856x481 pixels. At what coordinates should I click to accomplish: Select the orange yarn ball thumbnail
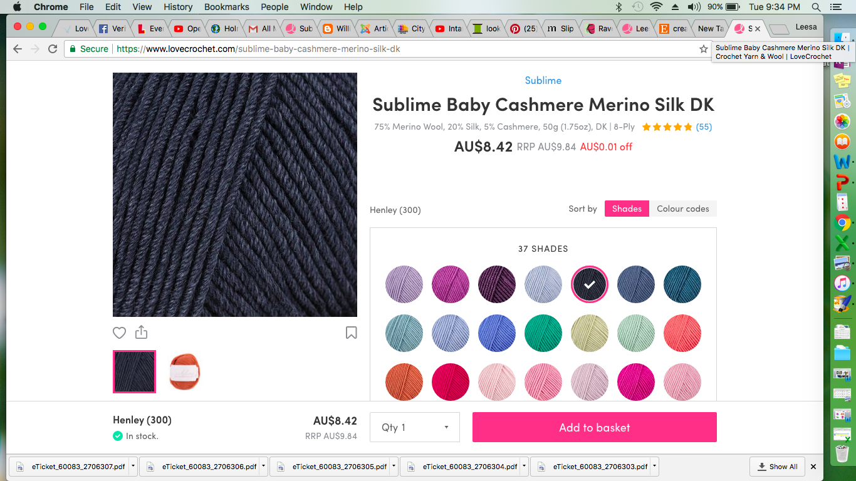(185, 371)
